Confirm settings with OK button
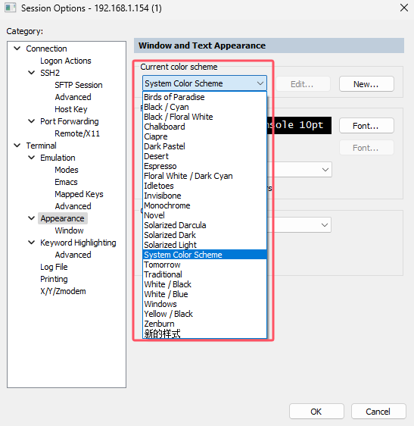The image size is (414, 426). (x=316, y=412)
